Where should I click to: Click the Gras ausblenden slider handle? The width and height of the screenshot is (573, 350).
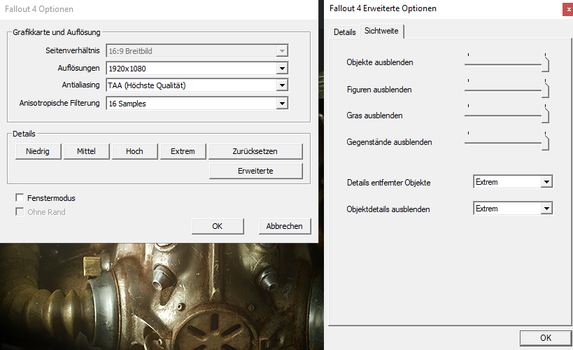[x=545, y=115]
